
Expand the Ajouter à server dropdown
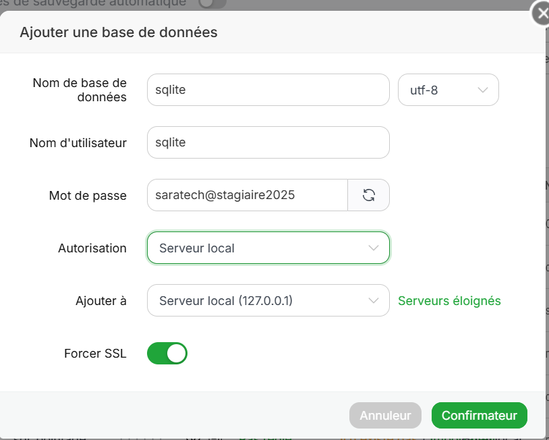tap(268, 300)
